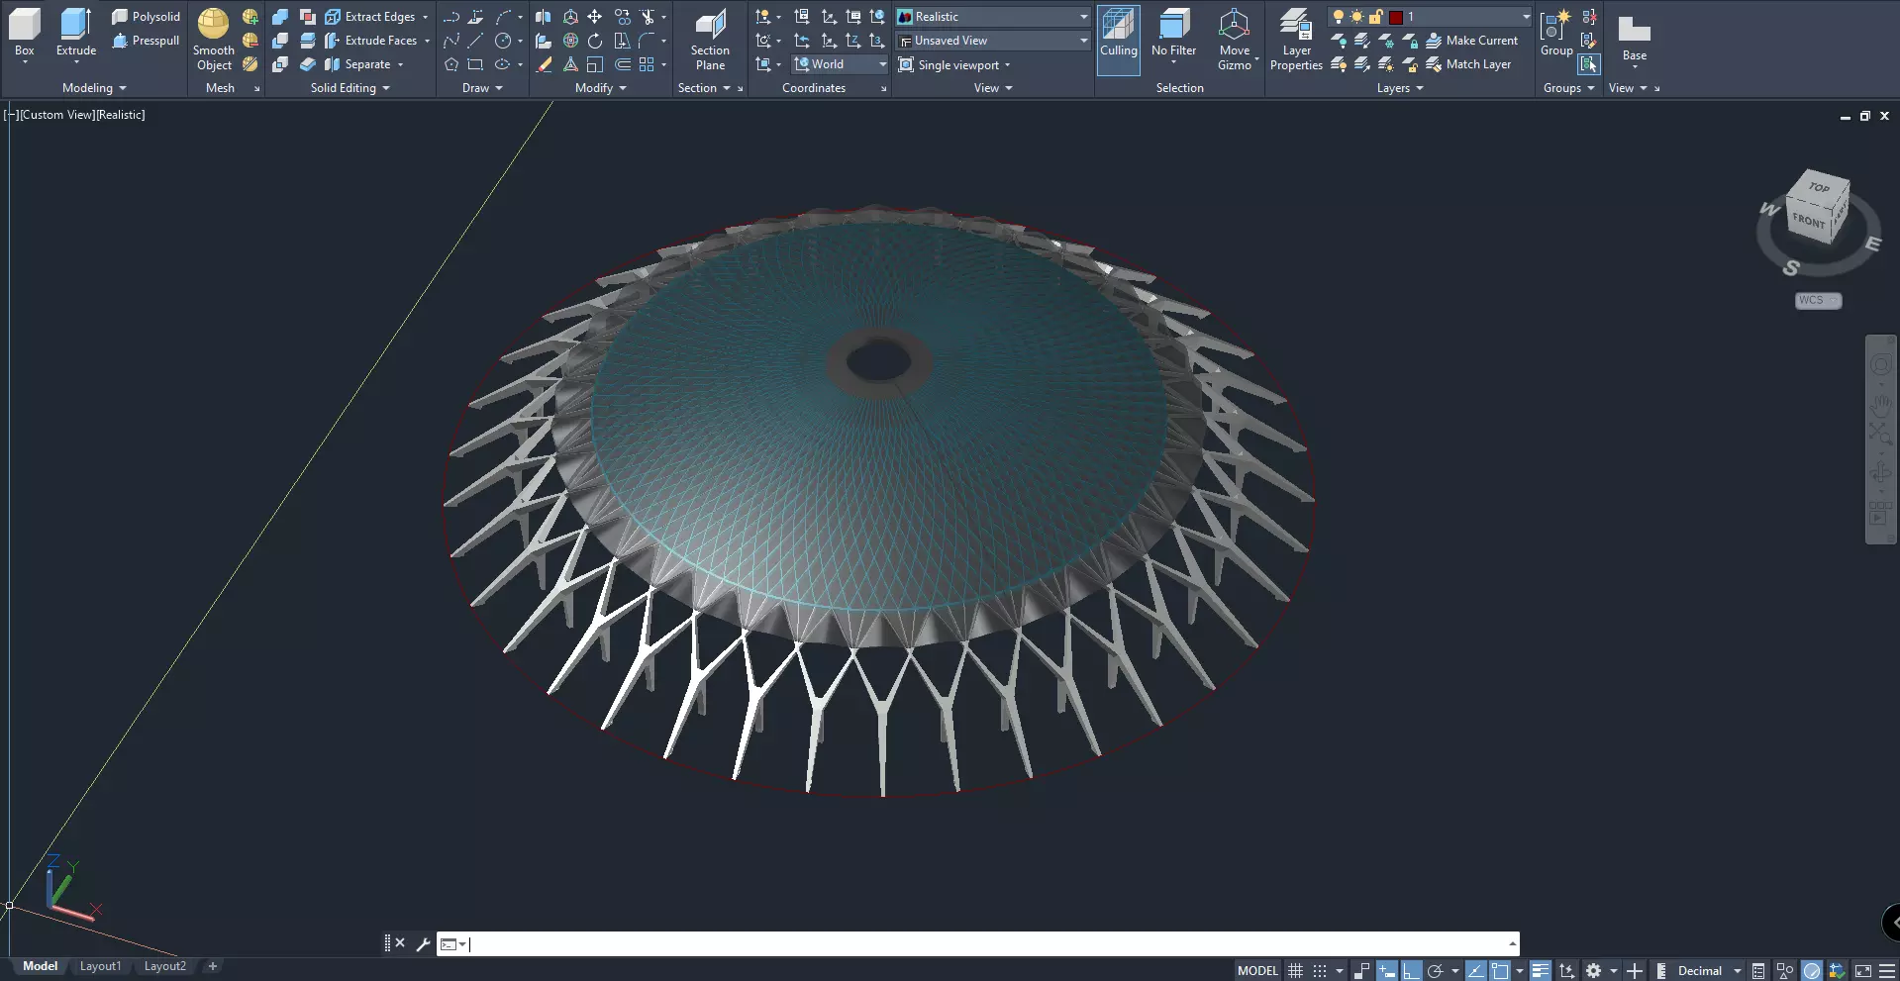Expand the Layers panel
The image size is (1900, 981).
coord(1400,88)
